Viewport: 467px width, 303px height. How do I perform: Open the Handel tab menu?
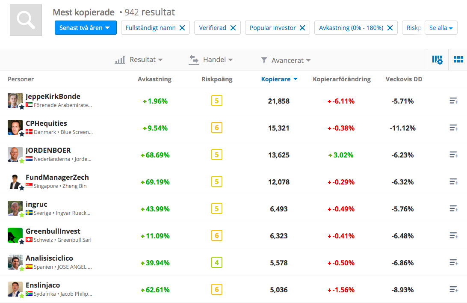coord(211,60)
